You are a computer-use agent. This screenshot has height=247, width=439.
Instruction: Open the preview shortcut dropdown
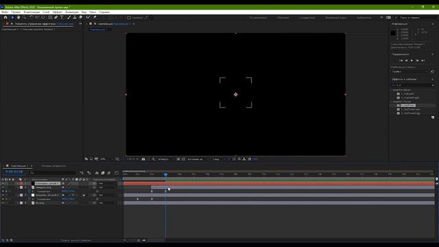[x=410, y=71]
